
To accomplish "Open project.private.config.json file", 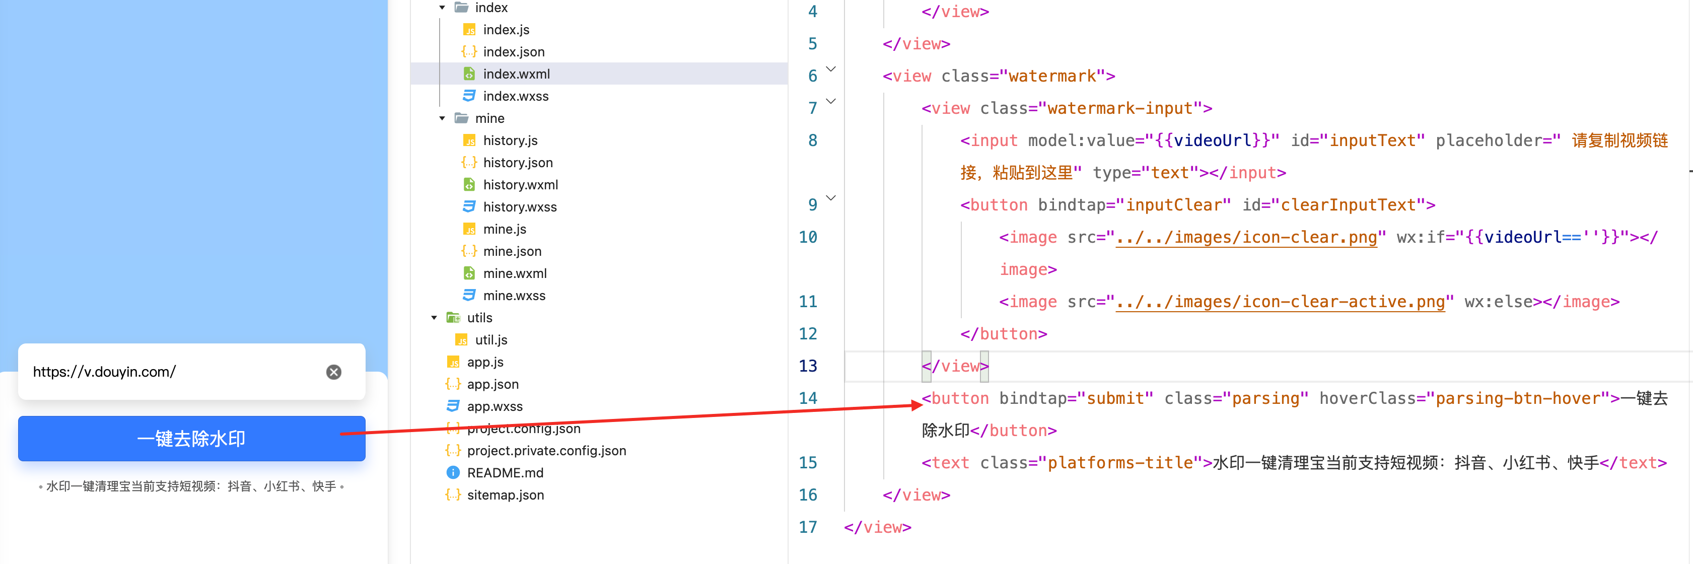I will [x=546, y=451].
